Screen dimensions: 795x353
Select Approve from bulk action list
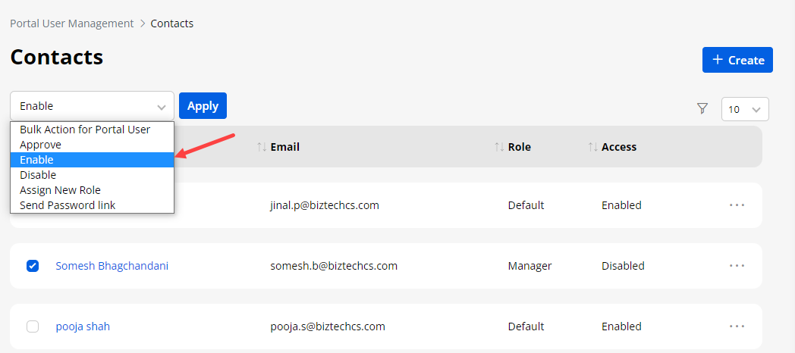[41, 145]
